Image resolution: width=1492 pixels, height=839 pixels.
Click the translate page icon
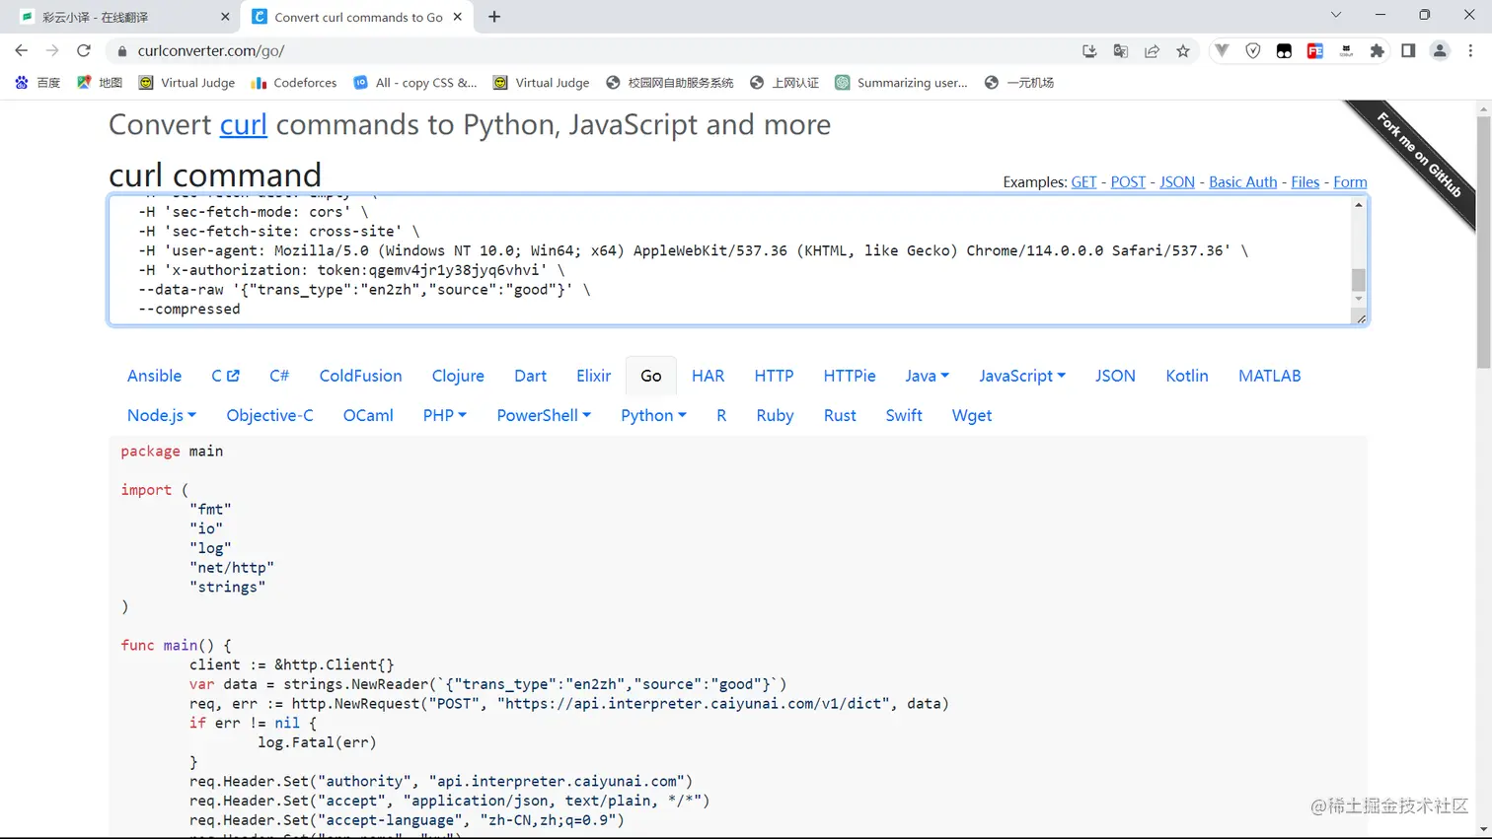(1120, 51)
